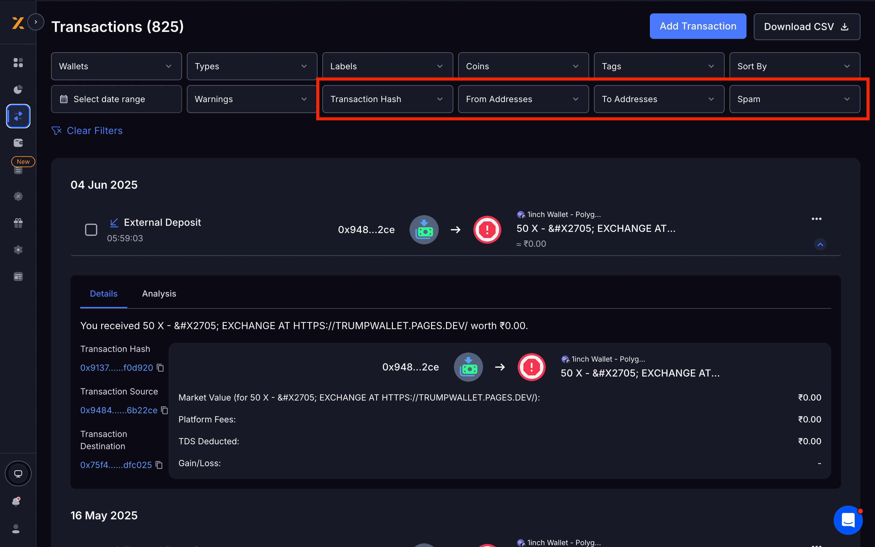Click the gift rewards sidebar icon
This screenshot has height=547, width=875.
pyautogui.click(x=18, y=223)
